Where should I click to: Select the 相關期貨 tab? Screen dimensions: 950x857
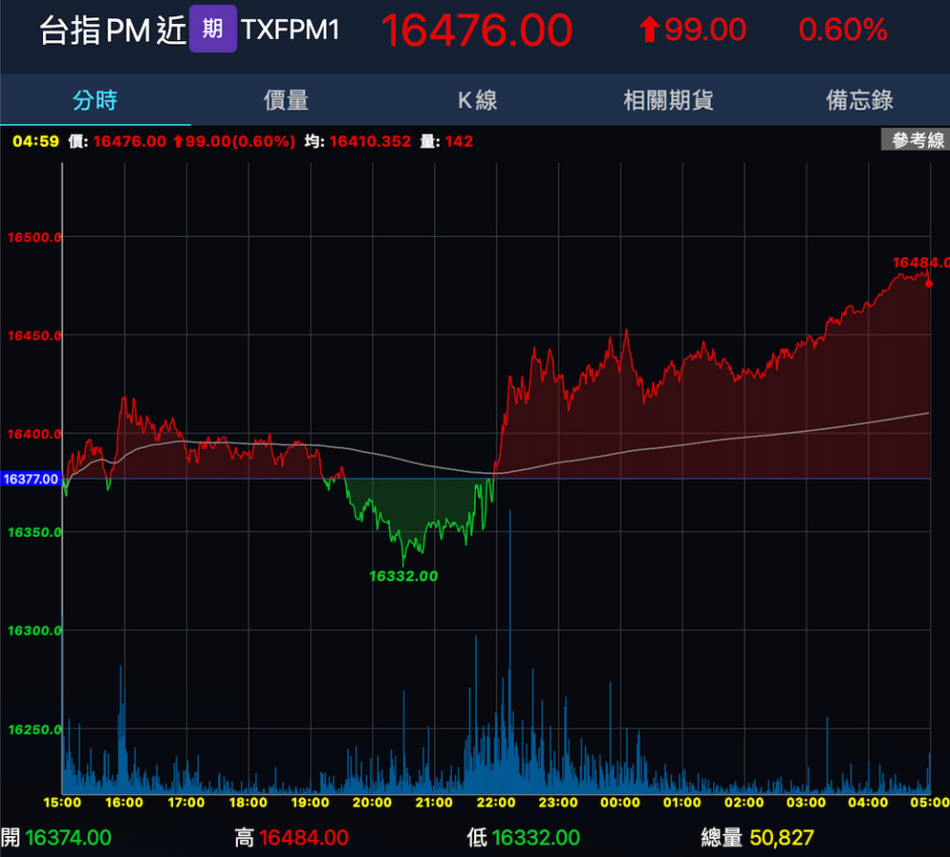(668, 100)
